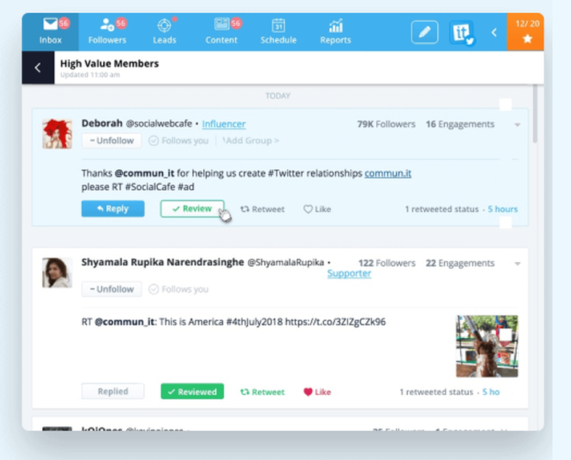The image size is (571, 460).
Task: Switch to the Content tab
Action: click(x=222, y=25)
